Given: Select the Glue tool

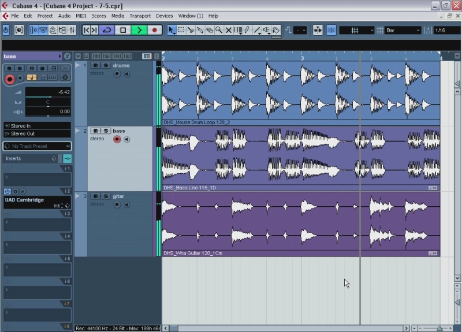Looking at the screenshot, I should point(200,30).
